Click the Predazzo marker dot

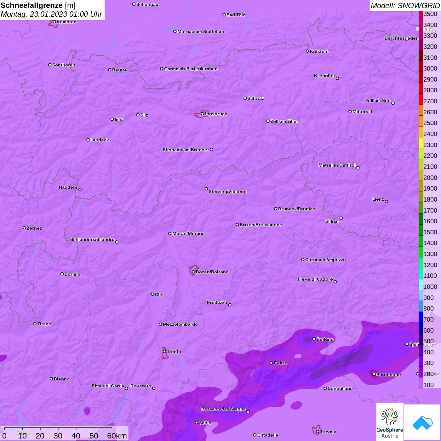pos(230,305)
